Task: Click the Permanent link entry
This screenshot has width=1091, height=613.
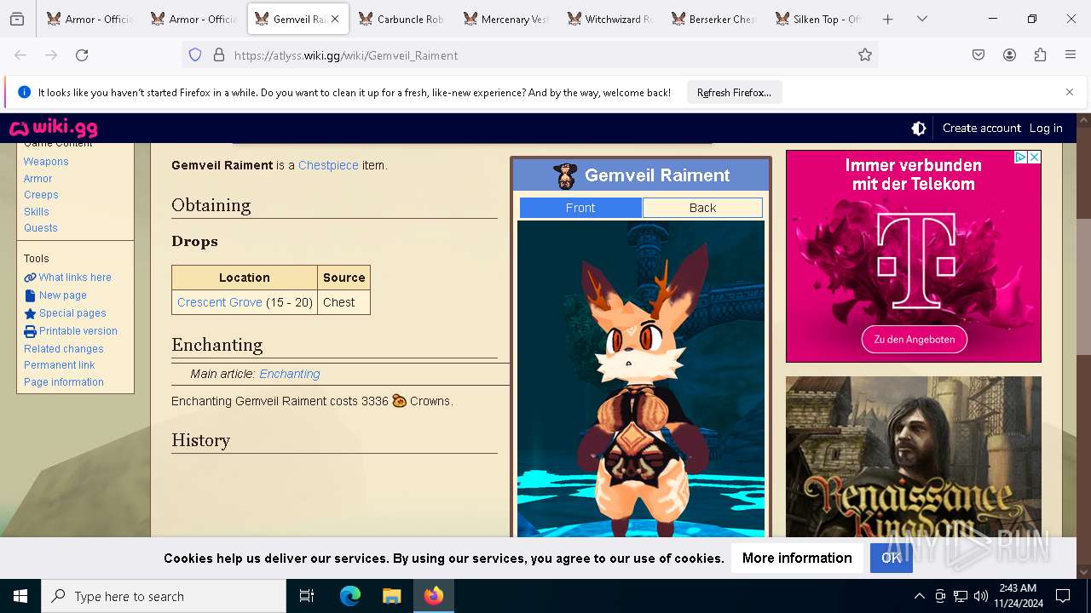Action: point(60,365)
